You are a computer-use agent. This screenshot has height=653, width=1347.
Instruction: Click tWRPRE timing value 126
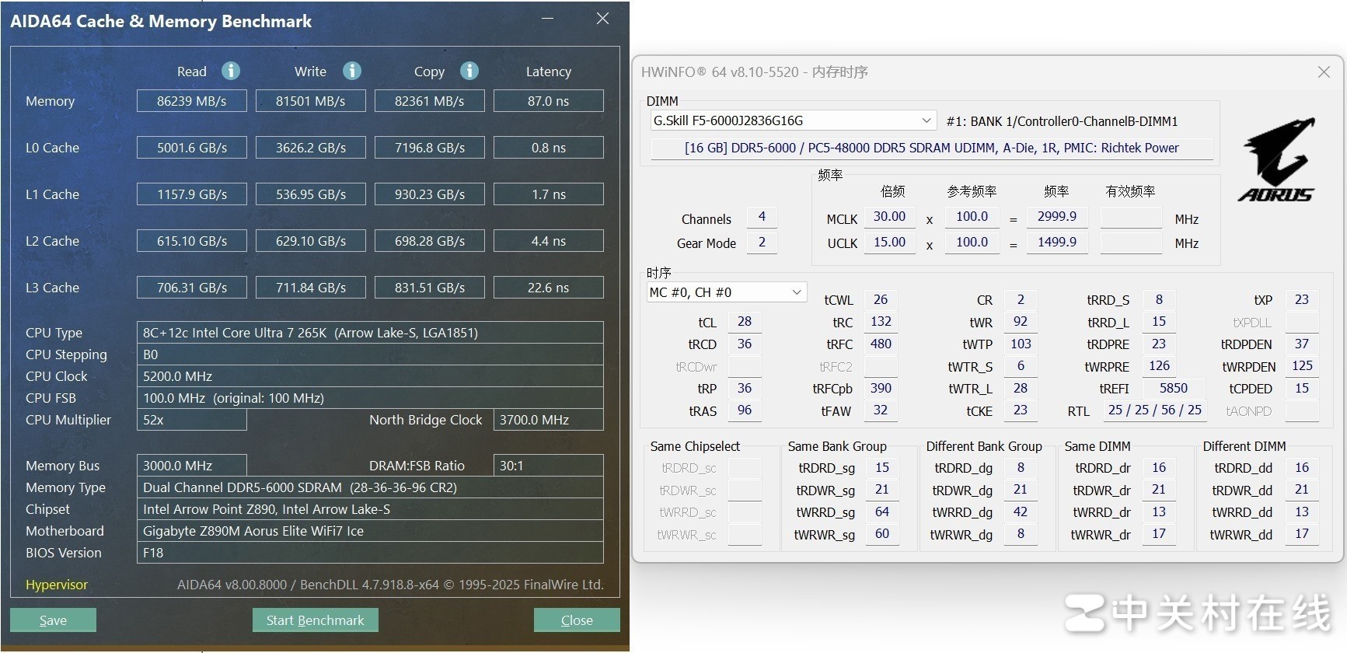pos(1159,366)
